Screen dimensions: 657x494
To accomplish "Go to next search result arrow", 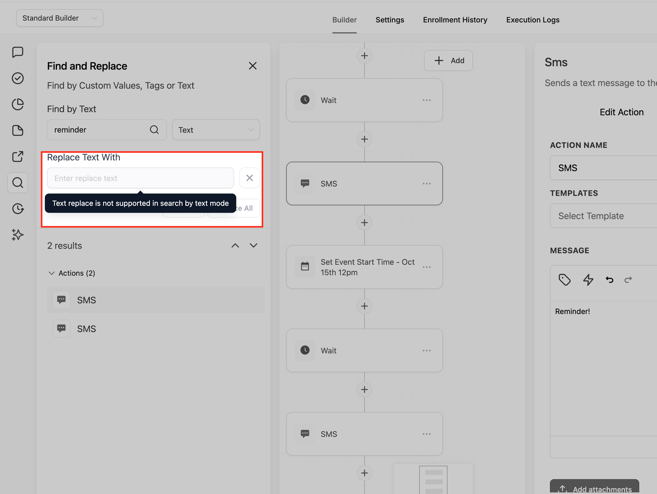I will pos(253,245).
